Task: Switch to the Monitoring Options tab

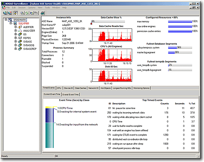Action: 142,88
